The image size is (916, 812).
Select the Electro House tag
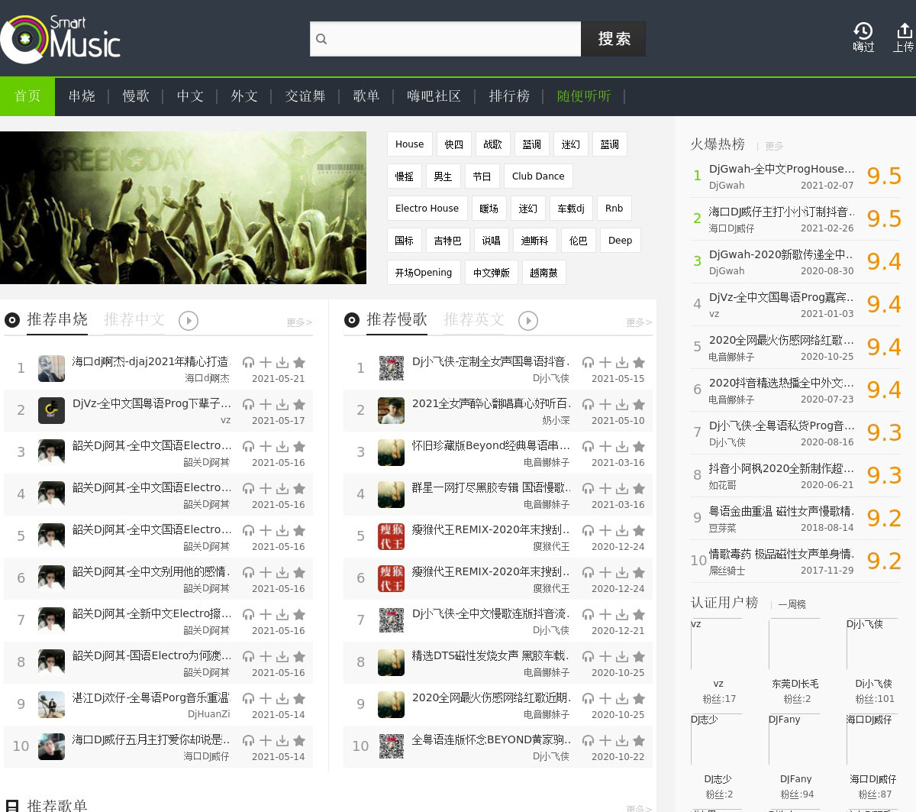[427, 209]
